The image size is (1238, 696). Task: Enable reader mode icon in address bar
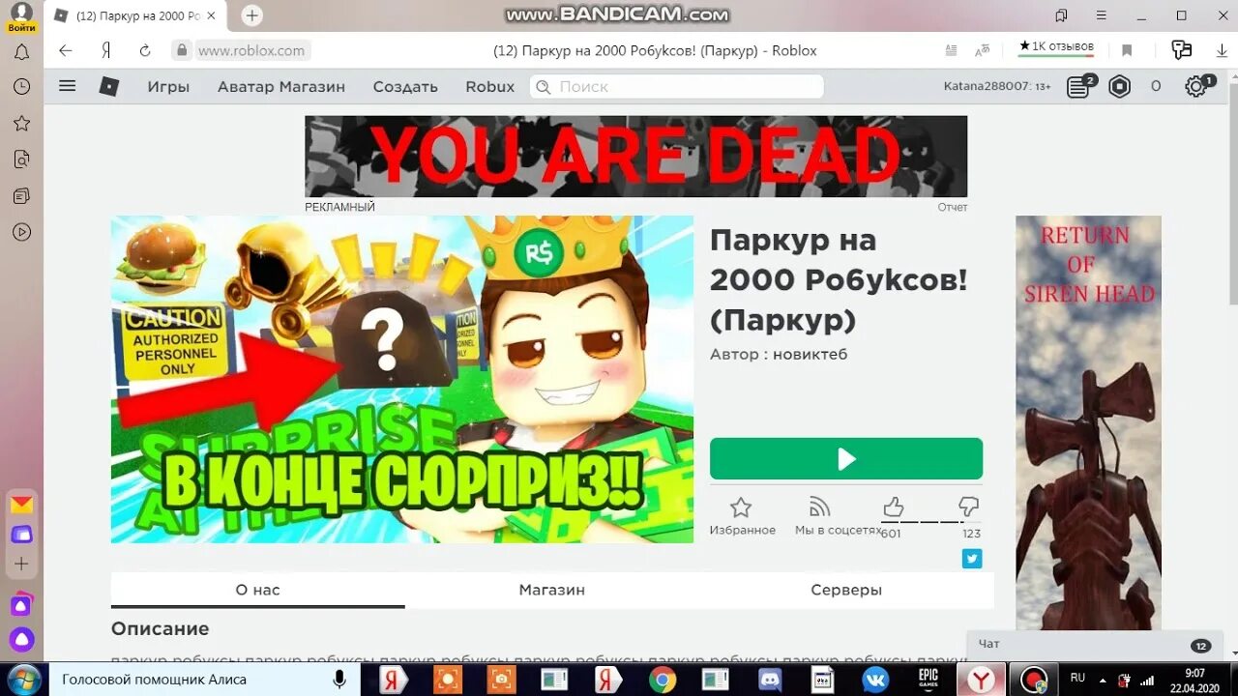click(x=952, y=50)
